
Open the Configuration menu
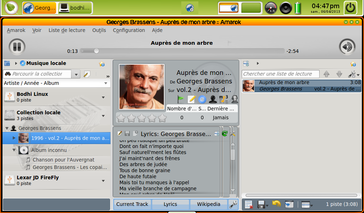(x=129, y=31)
